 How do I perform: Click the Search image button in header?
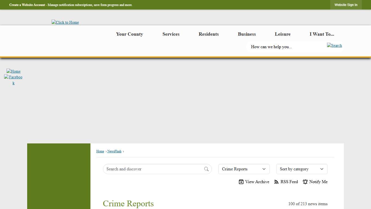pyautogui.click(x=334, y=45)
